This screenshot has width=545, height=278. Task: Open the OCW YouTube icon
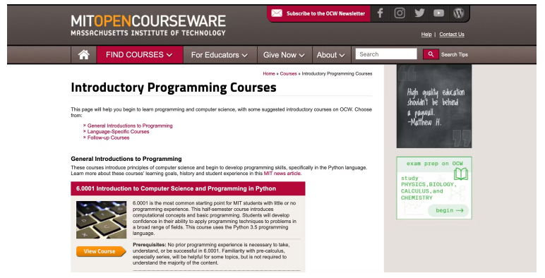pyautogui.click(x=438, y=13)
